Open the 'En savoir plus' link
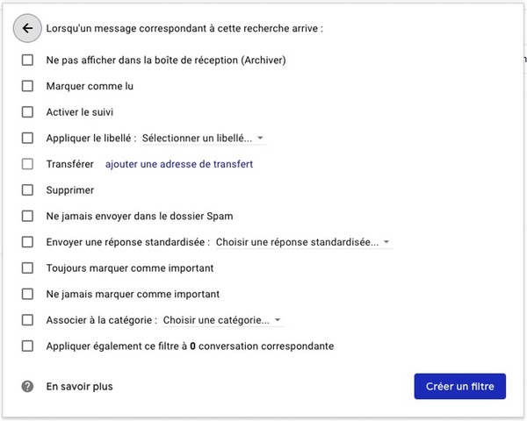 [x=79, y=386]
